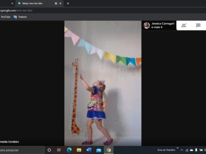Open Word from the taskbar
The width and height of the screenshot is (206, 154).
point(89,150)
